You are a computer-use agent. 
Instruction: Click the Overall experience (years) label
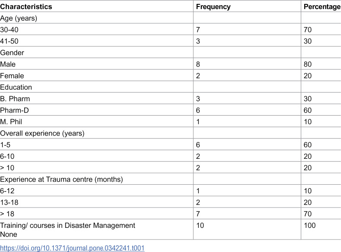(x=42, y=133)
